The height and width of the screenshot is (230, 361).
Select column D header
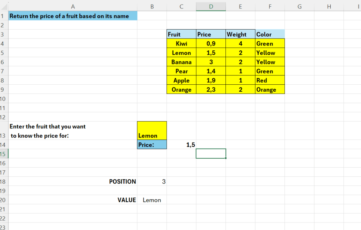click(211, 6)
